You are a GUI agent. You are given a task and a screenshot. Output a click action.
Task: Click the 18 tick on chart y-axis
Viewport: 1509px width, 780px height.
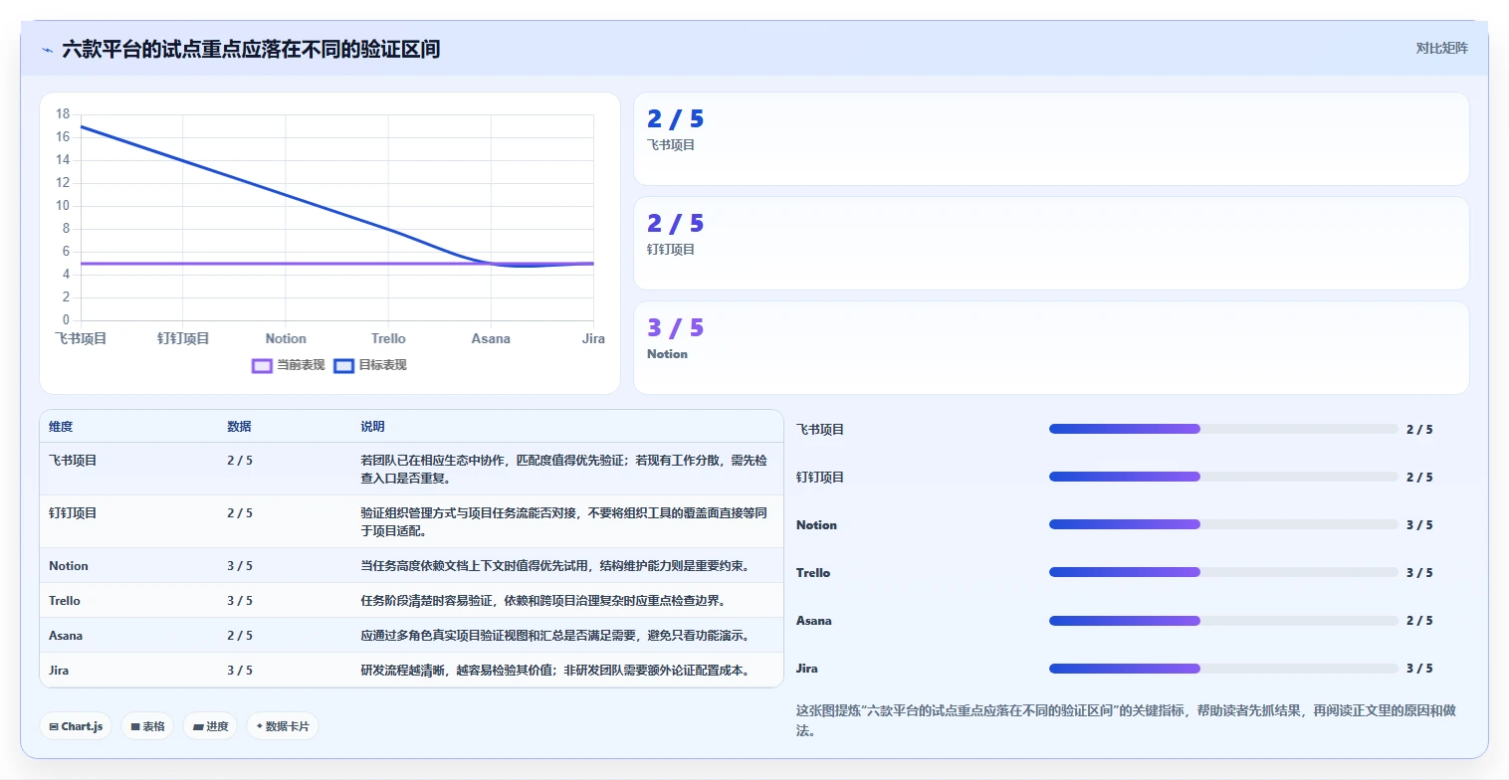[63, 113]
